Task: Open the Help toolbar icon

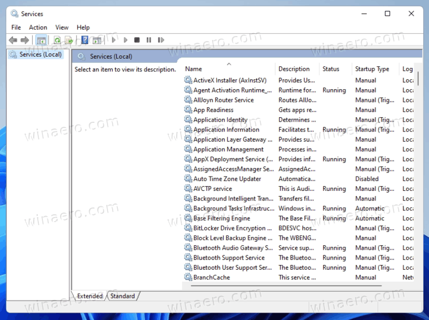Action: coord(85,40)
